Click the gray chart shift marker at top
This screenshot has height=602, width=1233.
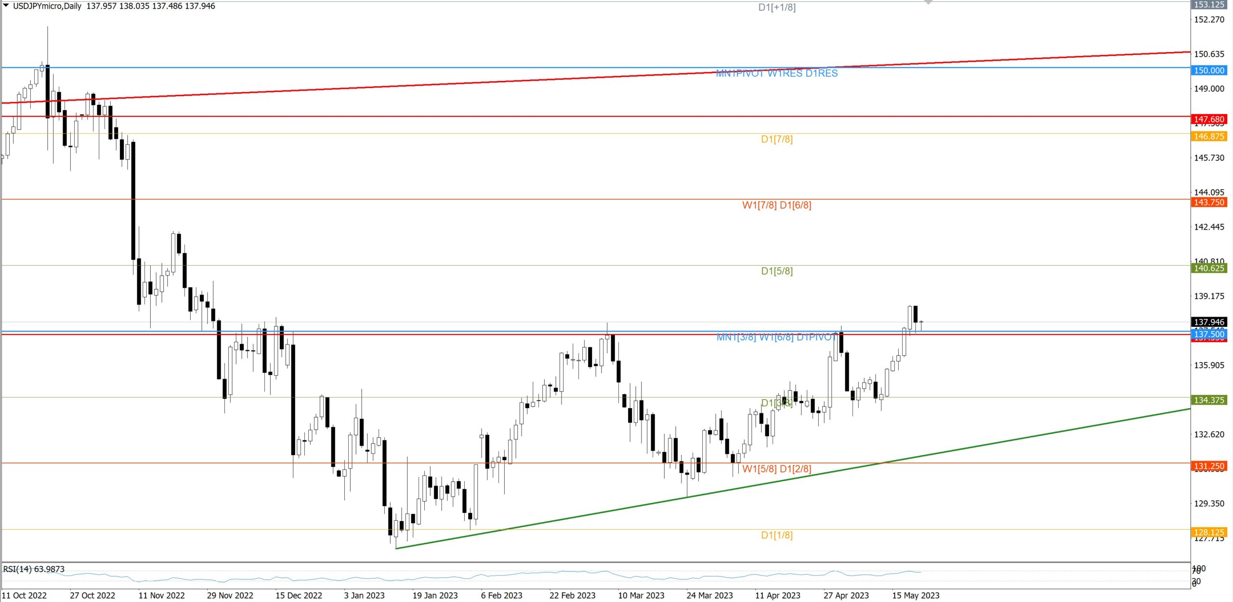click(x=928, y=2)
